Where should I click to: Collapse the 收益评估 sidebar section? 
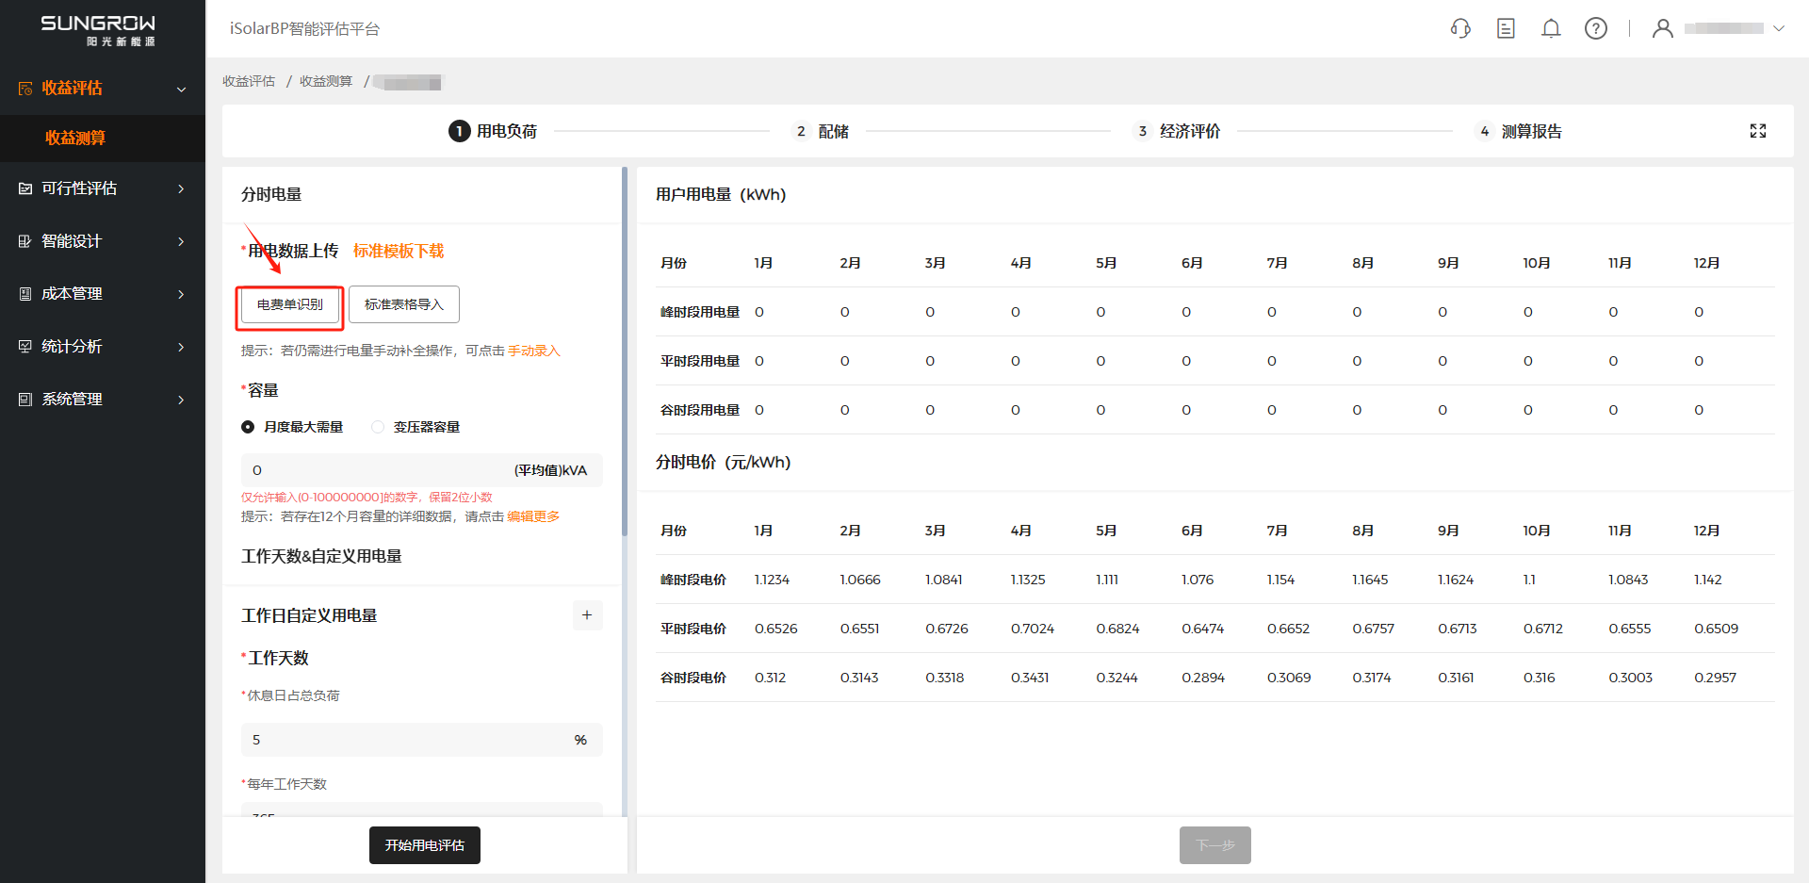(181, 89)
